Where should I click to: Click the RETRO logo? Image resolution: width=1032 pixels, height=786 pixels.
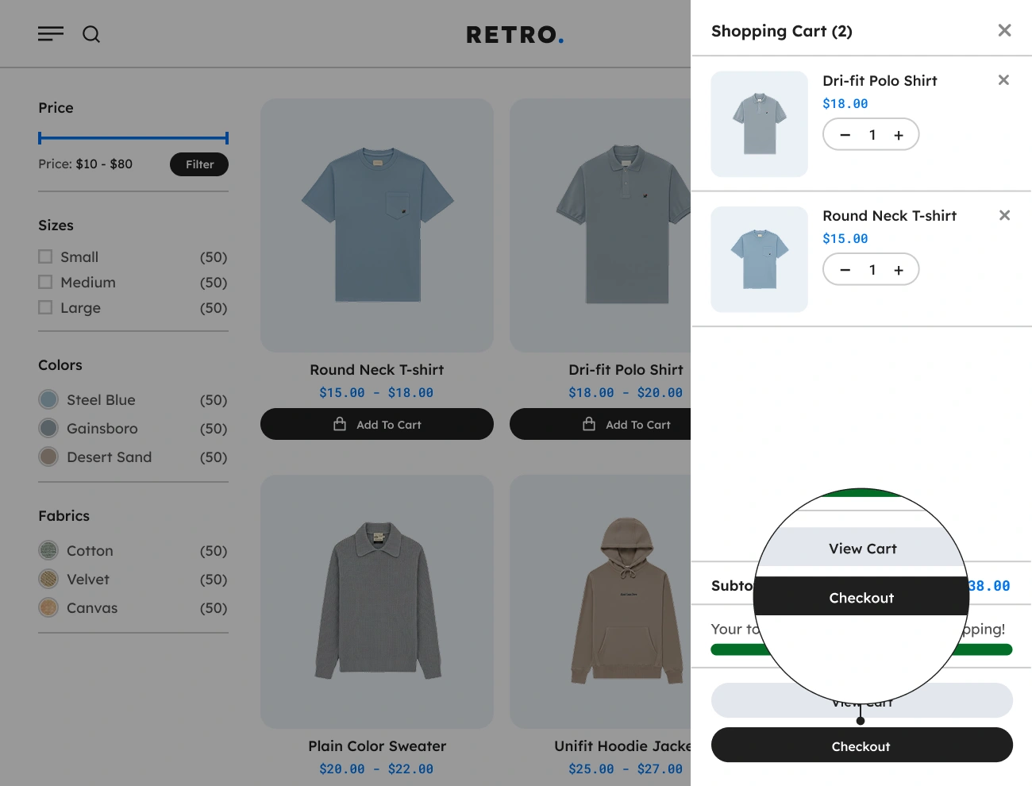[x=514, y=35]
